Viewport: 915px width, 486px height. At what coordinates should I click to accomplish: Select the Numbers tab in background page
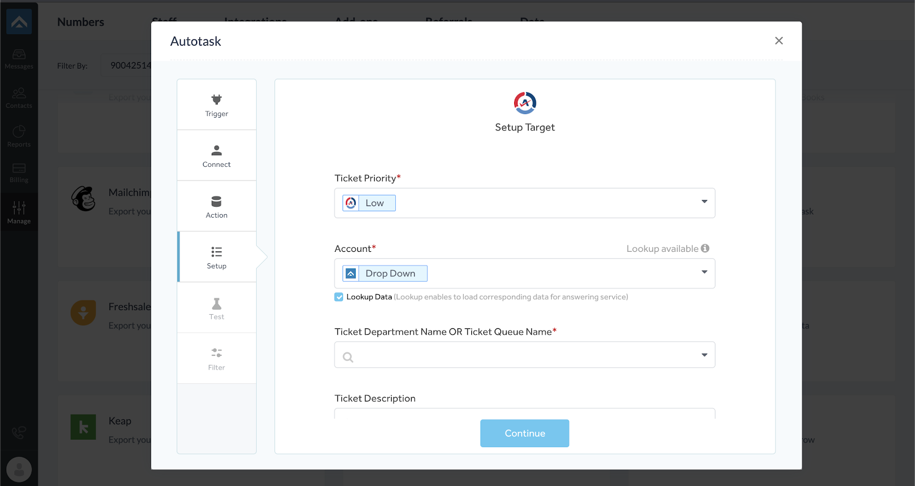coord(81,22)
